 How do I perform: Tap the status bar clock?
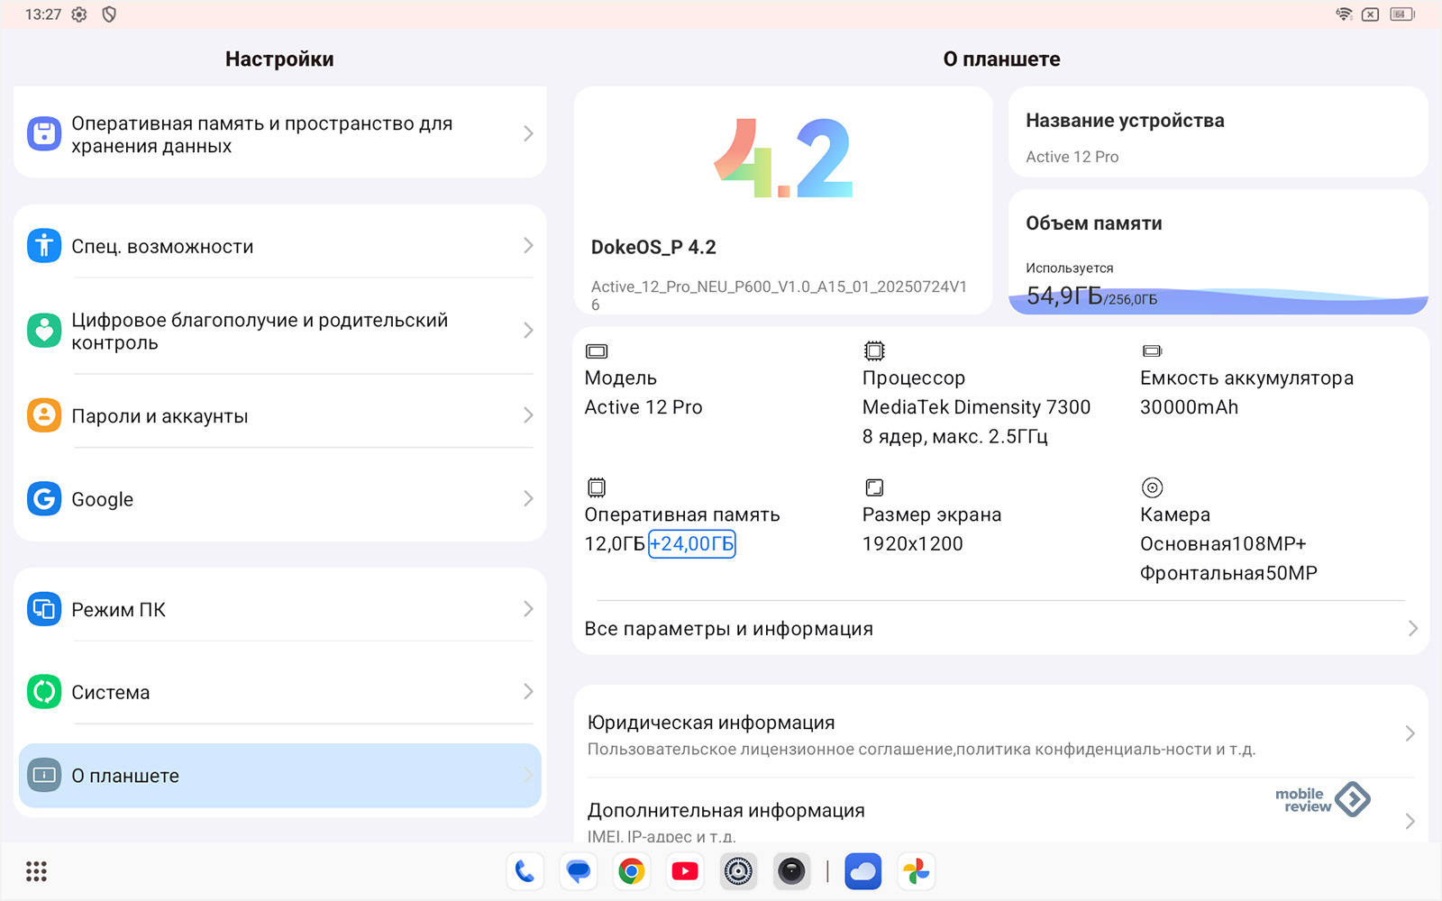point(43,14)
